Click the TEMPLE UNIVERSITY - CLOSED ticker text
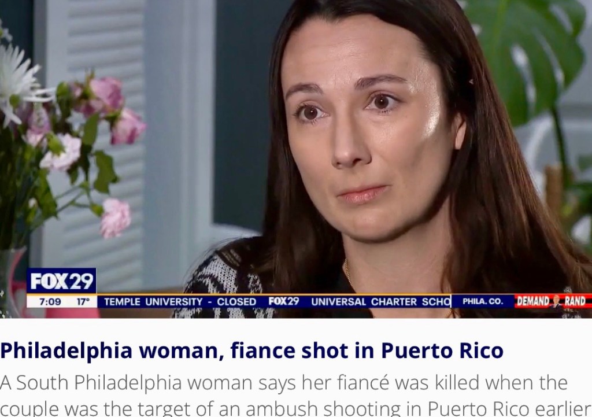This screenshot has height=417, width=592. tap(180, 302)
